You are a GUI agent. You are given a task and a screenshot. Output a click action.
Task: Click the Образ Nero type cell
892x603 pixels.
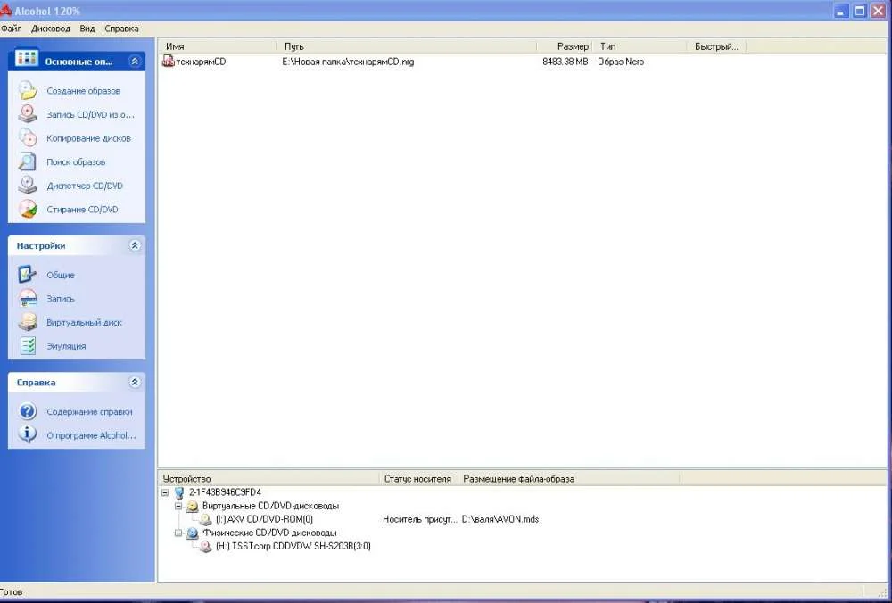[621, 62]
